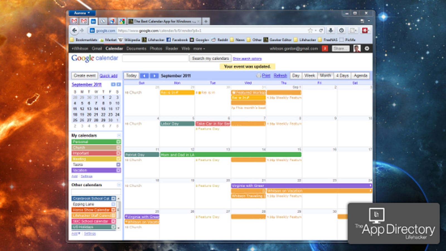Open the browser downloads arrow icon

point(331,30)
